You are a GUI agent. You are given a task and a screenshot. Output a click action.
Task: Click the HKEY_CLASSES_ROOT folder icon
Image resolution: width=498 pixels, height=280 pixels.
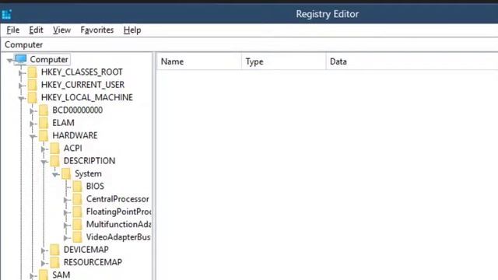coord(33,72)
